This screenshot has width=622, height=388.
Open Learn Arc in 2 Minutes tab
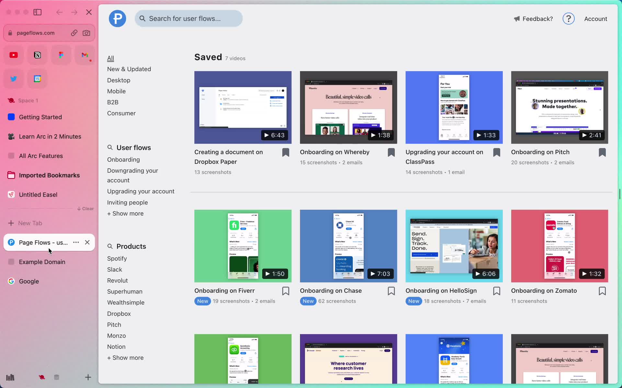tap(49, 136)
